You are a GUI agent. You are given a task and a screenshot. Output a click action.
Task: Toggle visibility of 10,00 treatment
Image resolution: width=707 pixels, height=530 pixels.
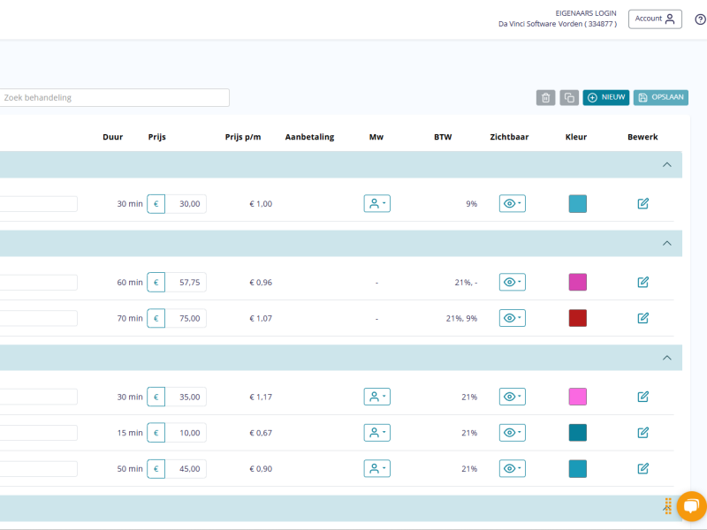click(513, 433)
